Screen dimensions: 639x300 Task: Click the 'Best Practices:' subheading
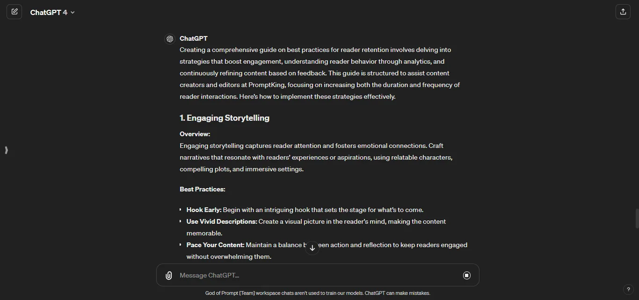(202, 189)
